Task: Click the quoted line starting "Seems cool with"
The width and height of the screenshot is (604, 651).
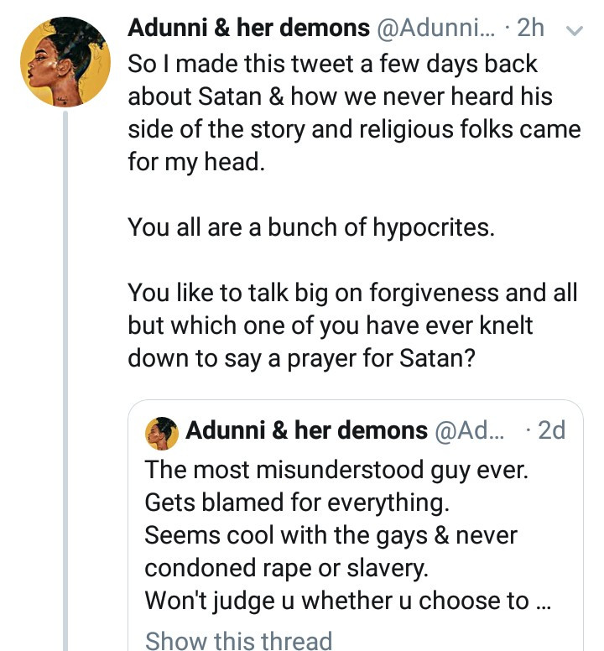Action: [331, 535]
